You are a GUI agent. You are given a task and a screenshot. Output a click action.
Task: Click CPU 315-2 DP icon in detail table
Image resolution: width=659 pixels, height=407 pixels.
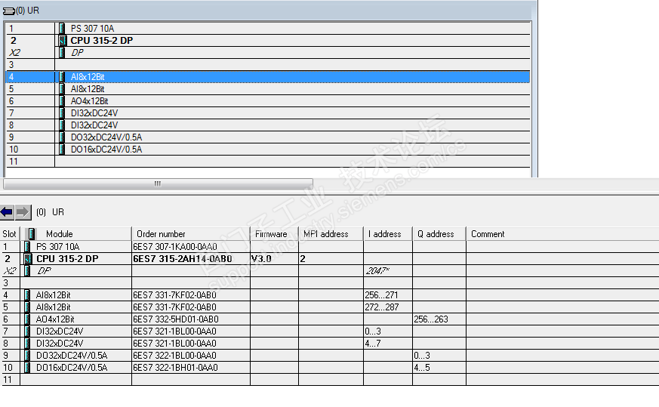point(28,258)
